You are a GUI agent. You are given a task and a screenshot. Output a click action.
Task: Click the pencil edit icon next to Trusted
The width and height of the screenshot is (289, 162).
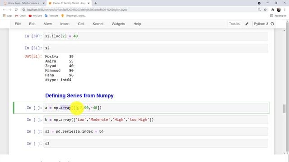pyautogui.click(x=247, y=24)
